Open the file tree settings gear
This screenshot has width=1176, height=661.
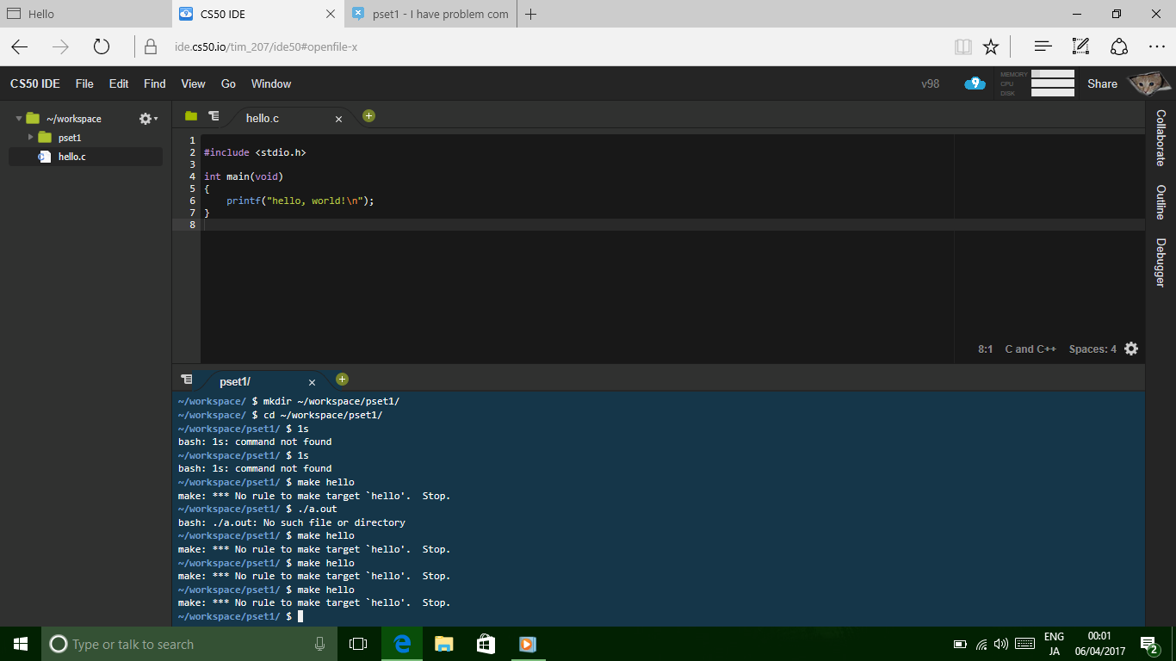148,119
